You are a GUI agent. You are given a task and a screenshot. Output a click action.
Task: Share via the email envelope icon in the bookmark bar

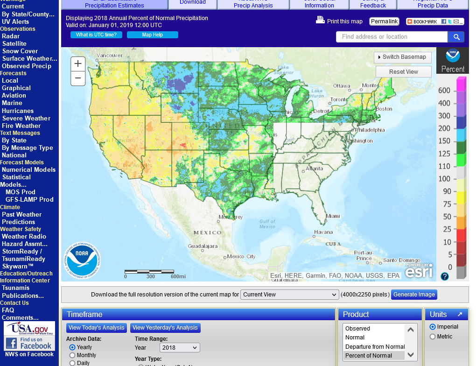(x=456, y=21)
